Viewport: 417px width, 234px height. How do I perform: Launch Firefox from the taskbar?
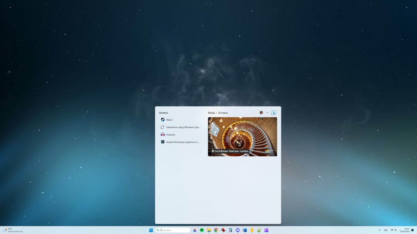[x=195, y=230]
